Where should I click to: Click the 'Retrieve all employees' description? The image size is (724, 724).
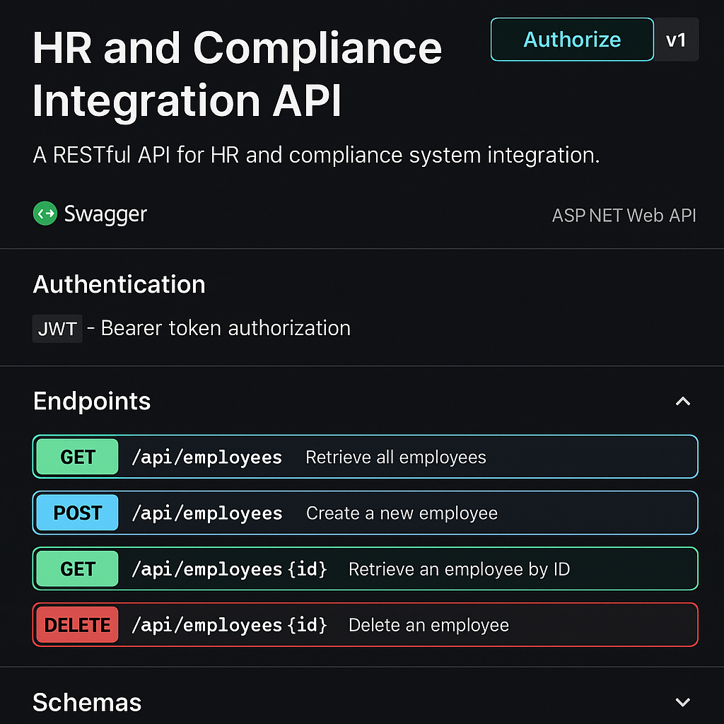[x=396, y=457]
